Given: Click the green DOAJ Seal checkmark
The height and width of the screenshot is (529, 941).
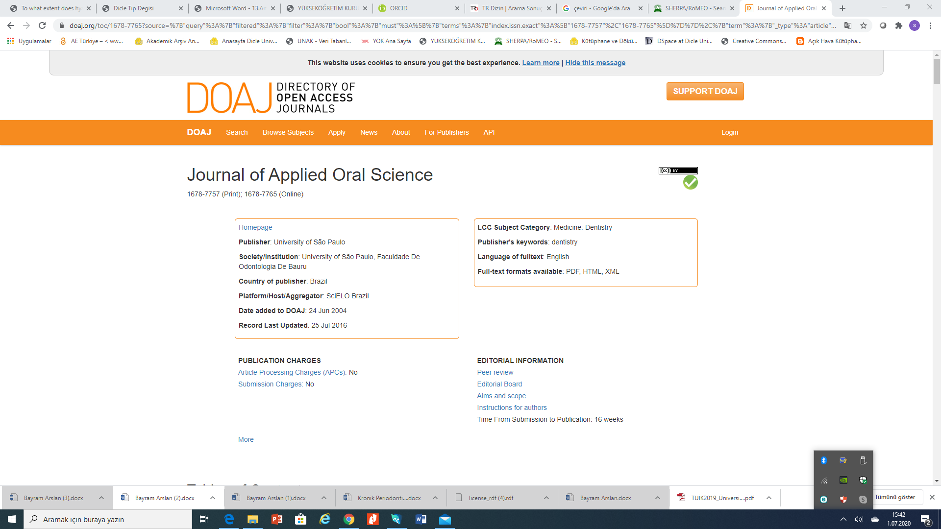Looking at the screenshot, I should 690,182.
